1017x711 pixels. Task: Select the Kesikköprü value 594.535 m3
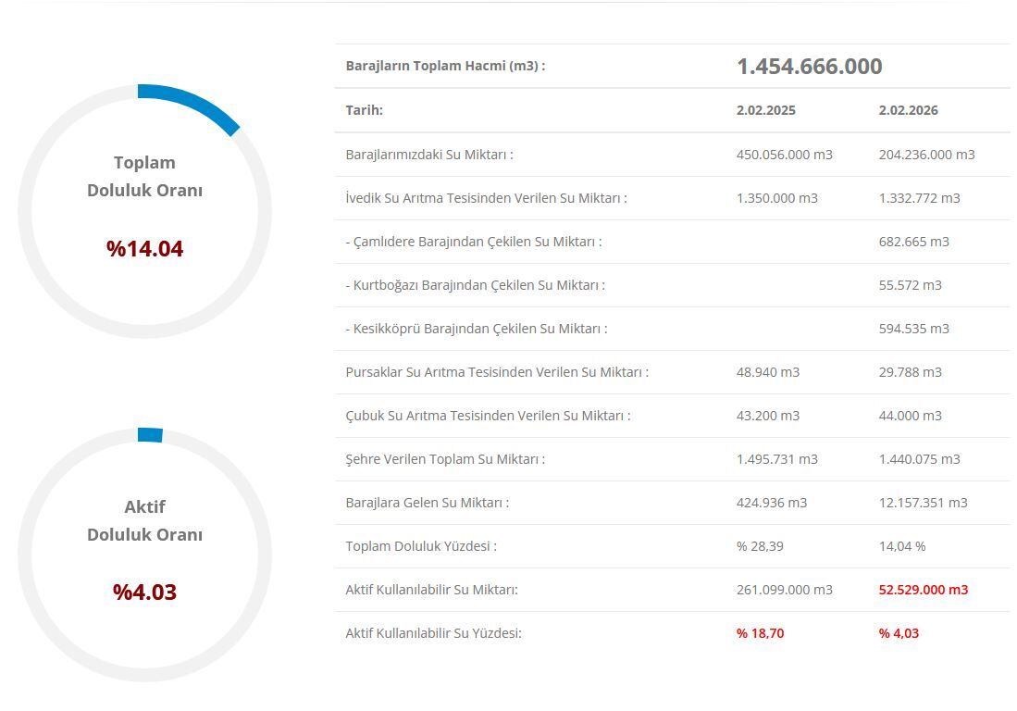[x=914, y=329]
